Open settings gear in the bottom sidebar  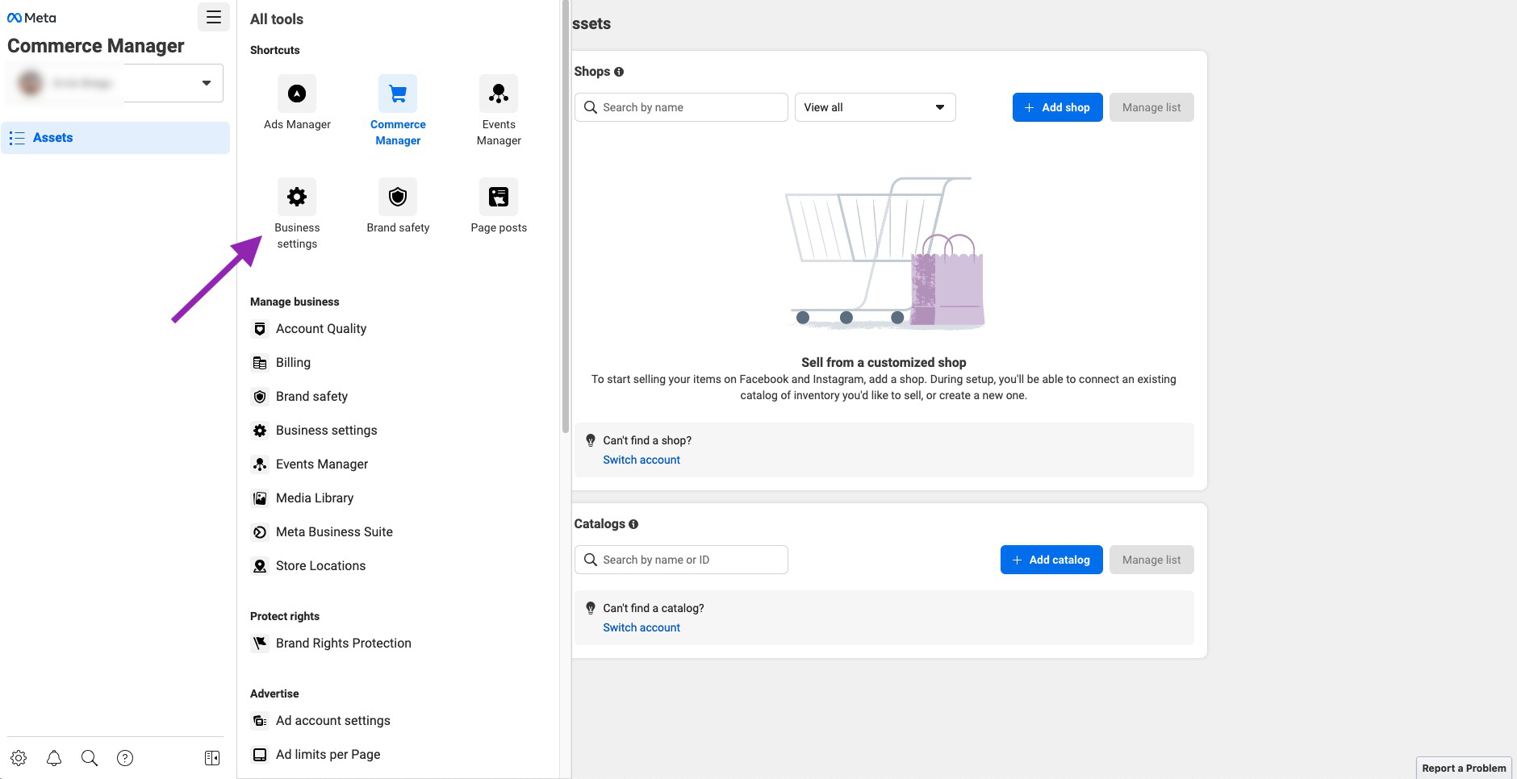point(19,758)
